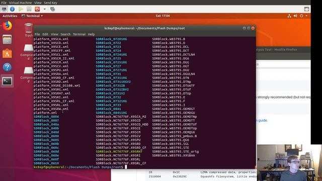Expand the system menu arrow
Screen dimensions: 322x181
(306, 16)
